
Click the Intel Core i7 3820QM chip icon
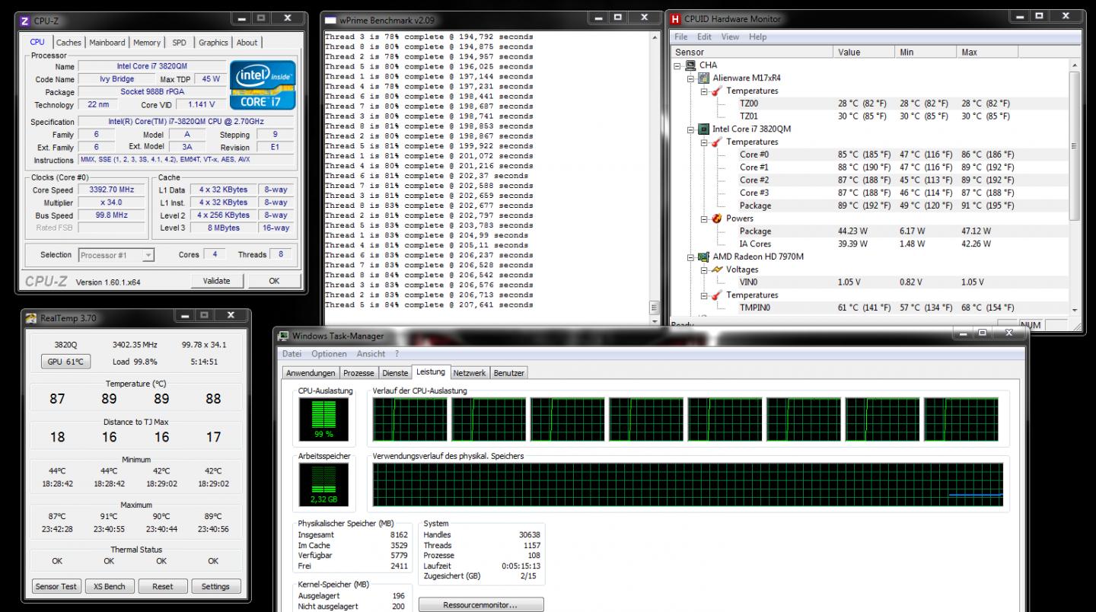click(x=704, y=129)
